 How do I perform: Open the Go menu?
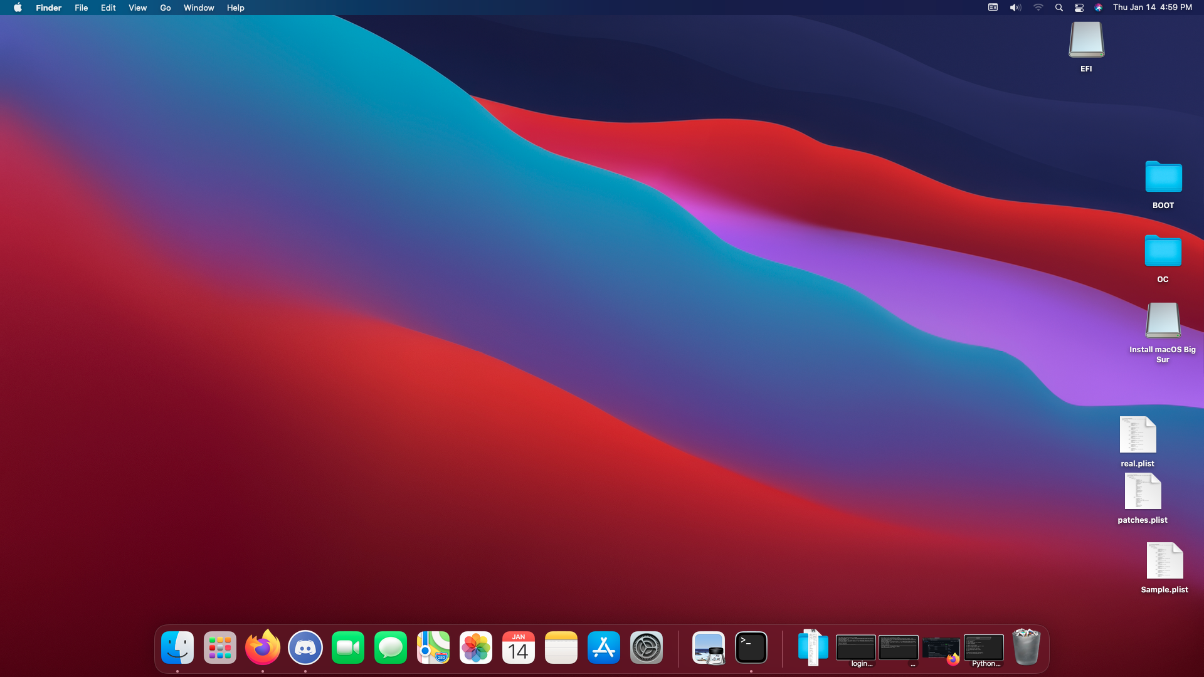pos(166,8)
